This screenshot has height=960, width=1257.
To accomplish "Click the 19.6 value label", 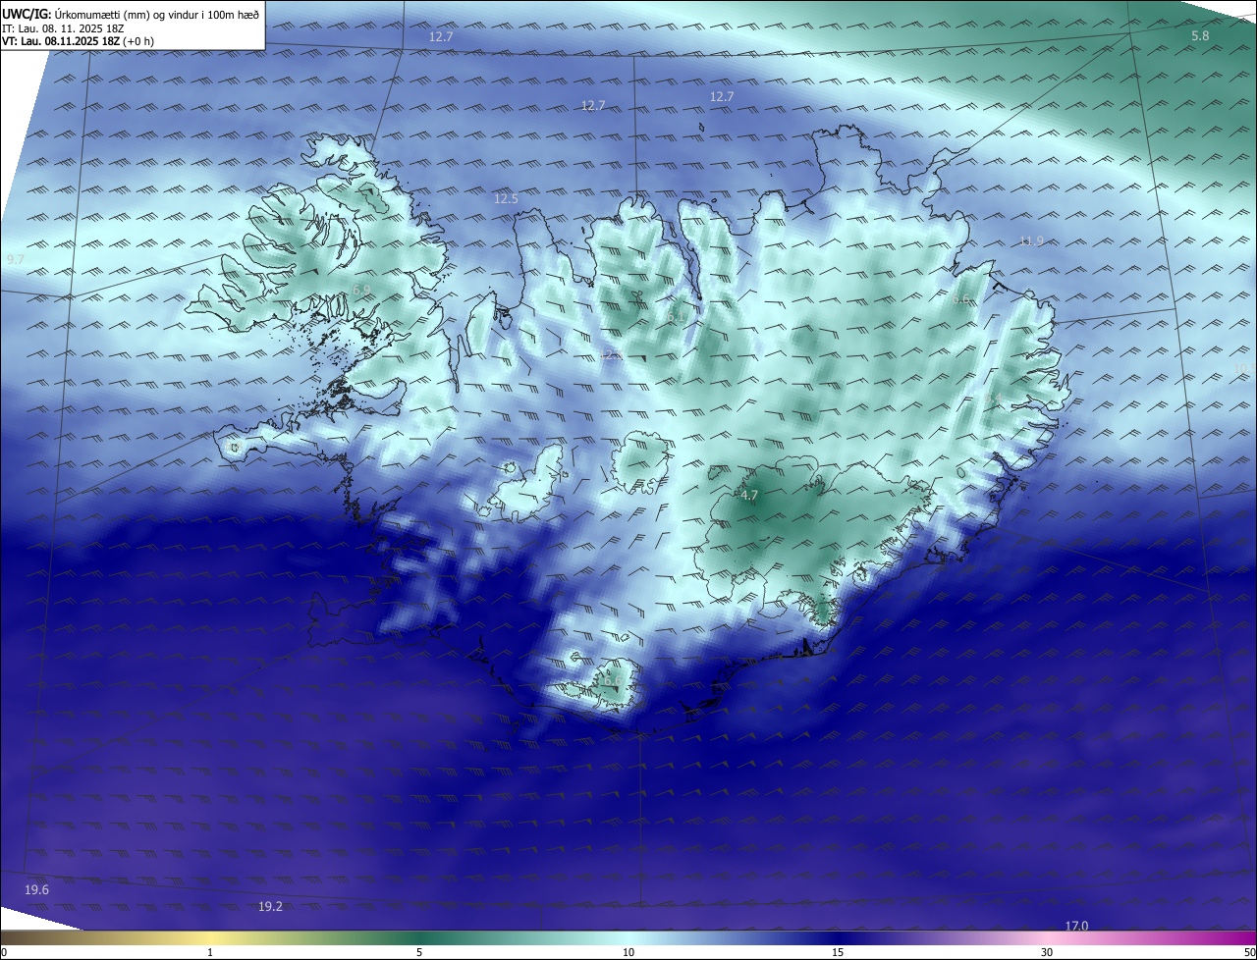I will click(36, 889).
